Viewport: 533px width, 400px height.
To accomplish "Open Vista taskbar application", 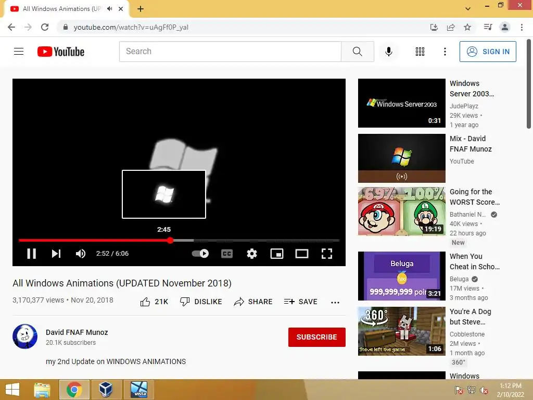I will click(139, 390).
